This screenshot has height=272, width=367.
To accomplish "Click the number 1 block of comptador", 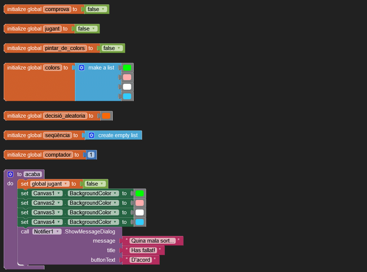I will click(x=91, y=155).
